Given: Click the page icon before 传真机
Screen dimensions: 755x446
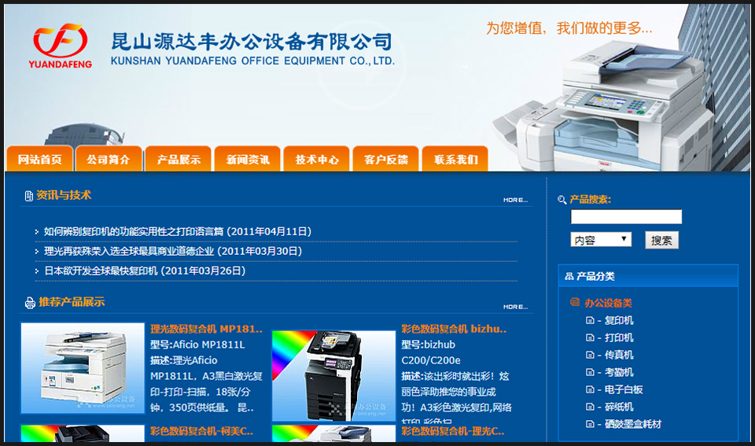Looking at the screenshot, I should (590, 356).
